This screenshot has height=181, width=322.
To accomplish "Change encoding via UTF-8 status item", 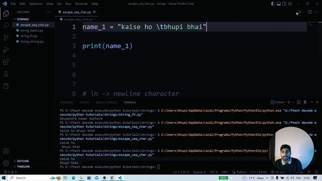I will point(213,172).
